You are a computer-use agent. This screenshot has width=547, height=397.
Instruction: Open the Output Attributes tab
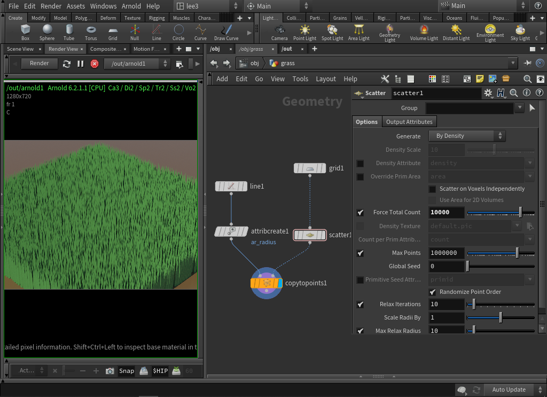(409, 122)
